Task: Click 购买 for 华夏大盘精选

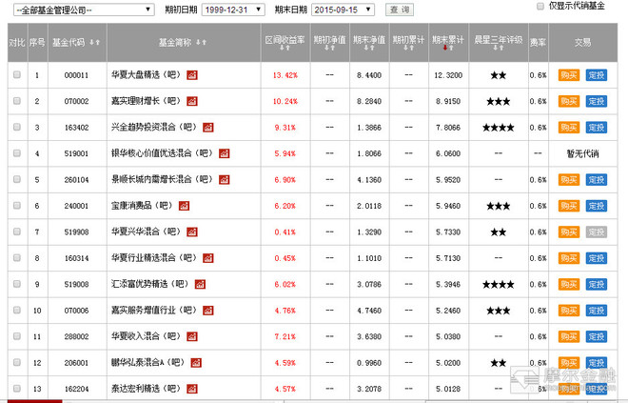Action: point(569,75)
